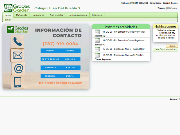
Task: Click the Ver Documentacion button
Action: [x=165, y=49]
